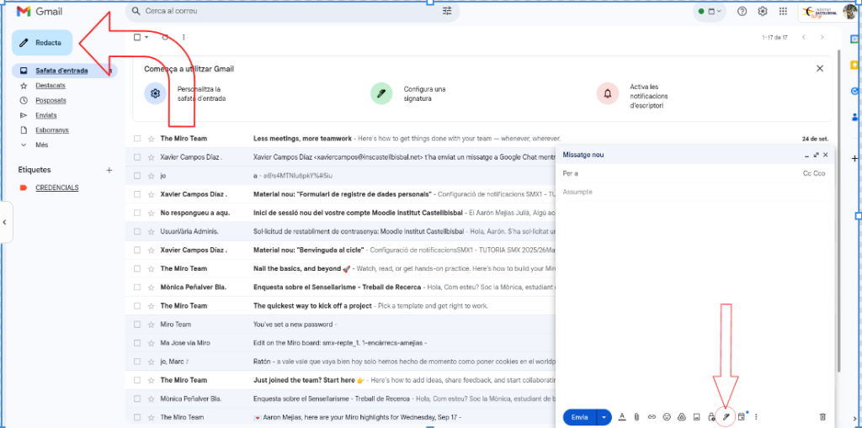Insert a link in the message
This screenshot has width=862, height=428.
(x=652, y=417)
